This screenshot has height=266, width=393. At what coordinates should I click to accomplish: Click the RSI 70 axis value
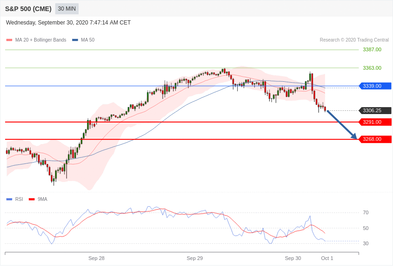[x=366, y=213]
